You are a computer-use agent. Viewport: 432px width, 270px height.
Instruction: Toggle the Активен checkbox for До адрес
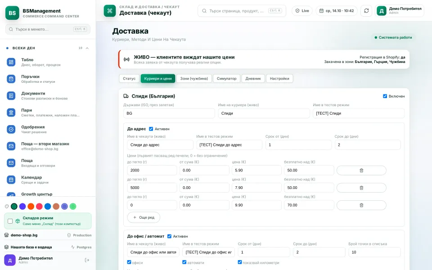(x=151, y=129)
